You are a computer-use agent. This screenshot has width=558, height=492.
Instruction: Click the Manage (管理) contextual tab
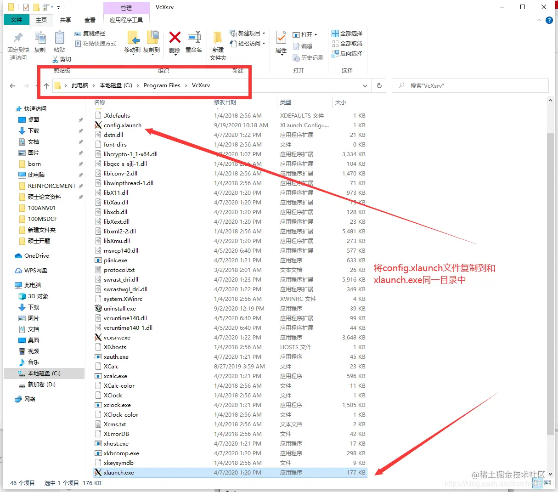pos(126,8)
